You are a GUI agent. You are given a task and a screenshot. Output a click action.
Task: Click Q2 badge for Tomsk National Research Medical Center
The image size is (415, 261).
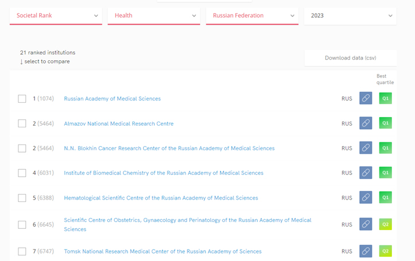[385, 251]
